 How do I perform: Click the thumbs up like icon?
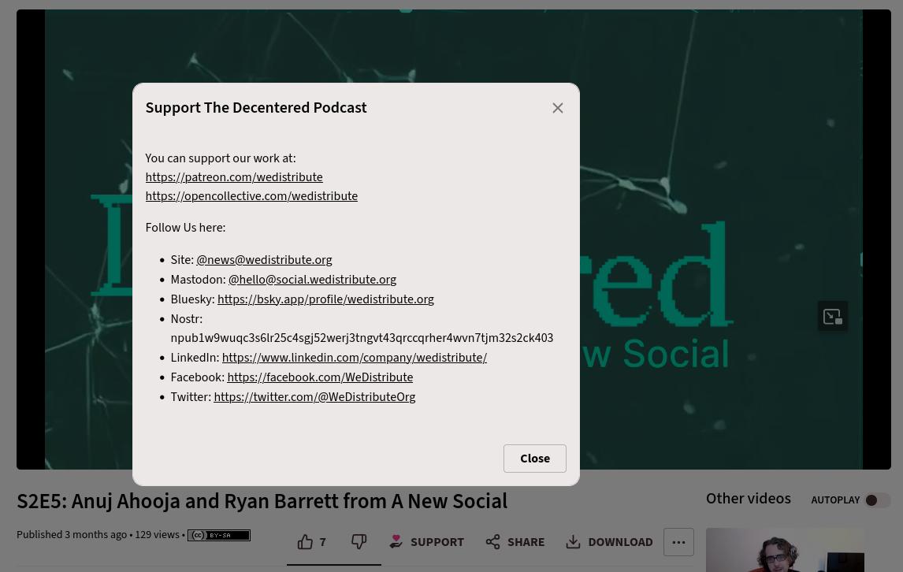306,542
